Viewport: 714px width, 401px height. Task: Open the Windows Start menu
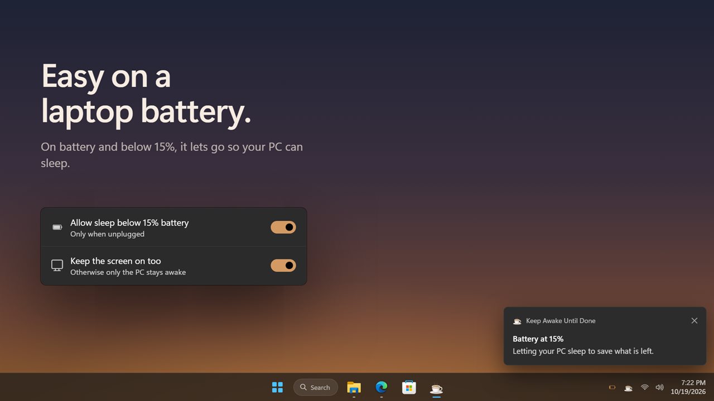coord(277,387)
